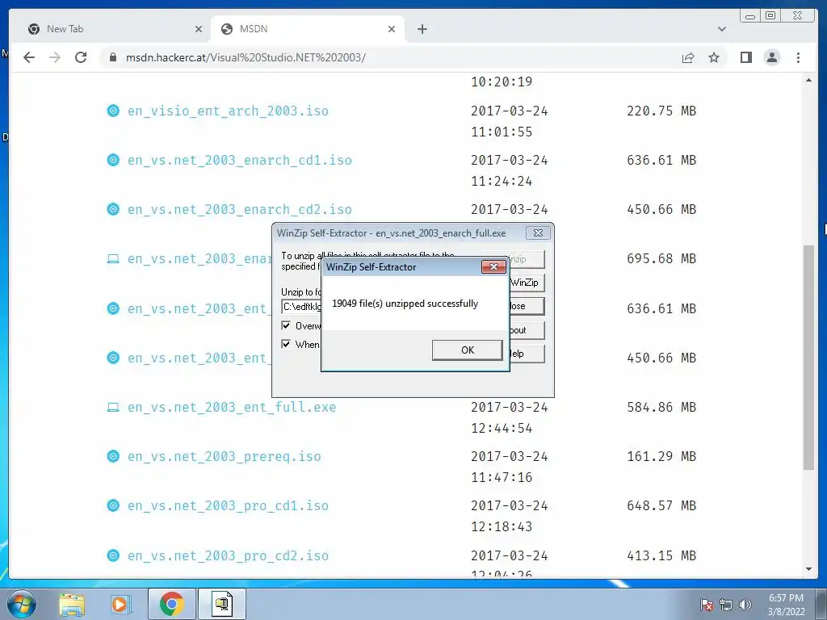Click disc icon beside en_visio_ent_arch_2003.iso
Image resolution: width=827 pixels, height=620 pixels.
[x=113, y=111]
